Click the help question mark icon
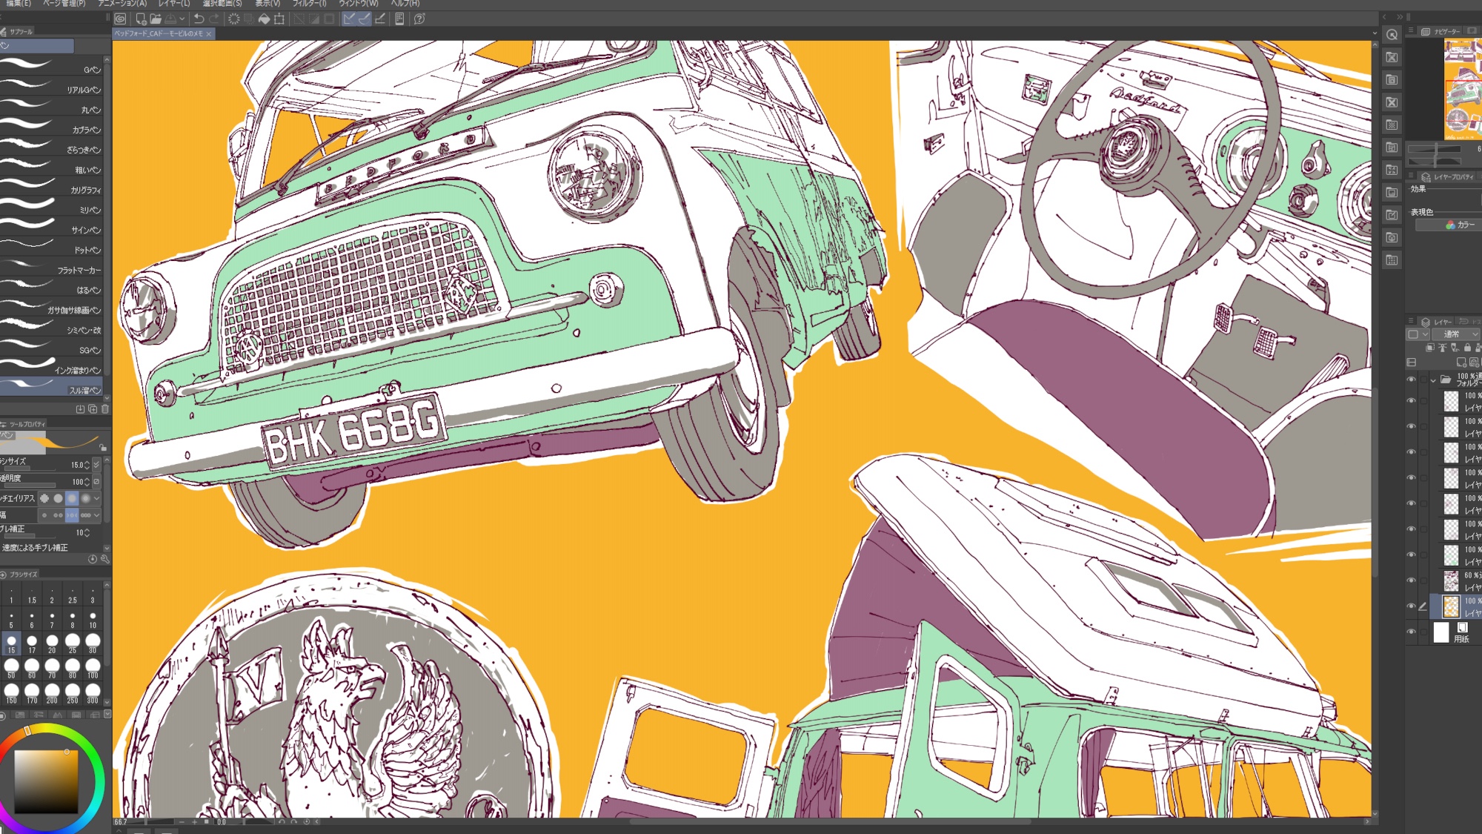This screenshot has width=1482, height=834. 419,19
